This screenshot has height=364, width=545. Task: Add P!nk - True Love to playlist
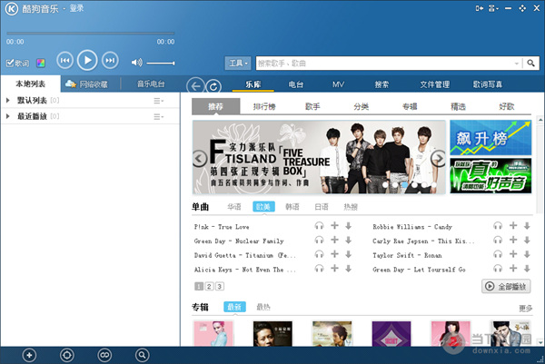(334, 226)
